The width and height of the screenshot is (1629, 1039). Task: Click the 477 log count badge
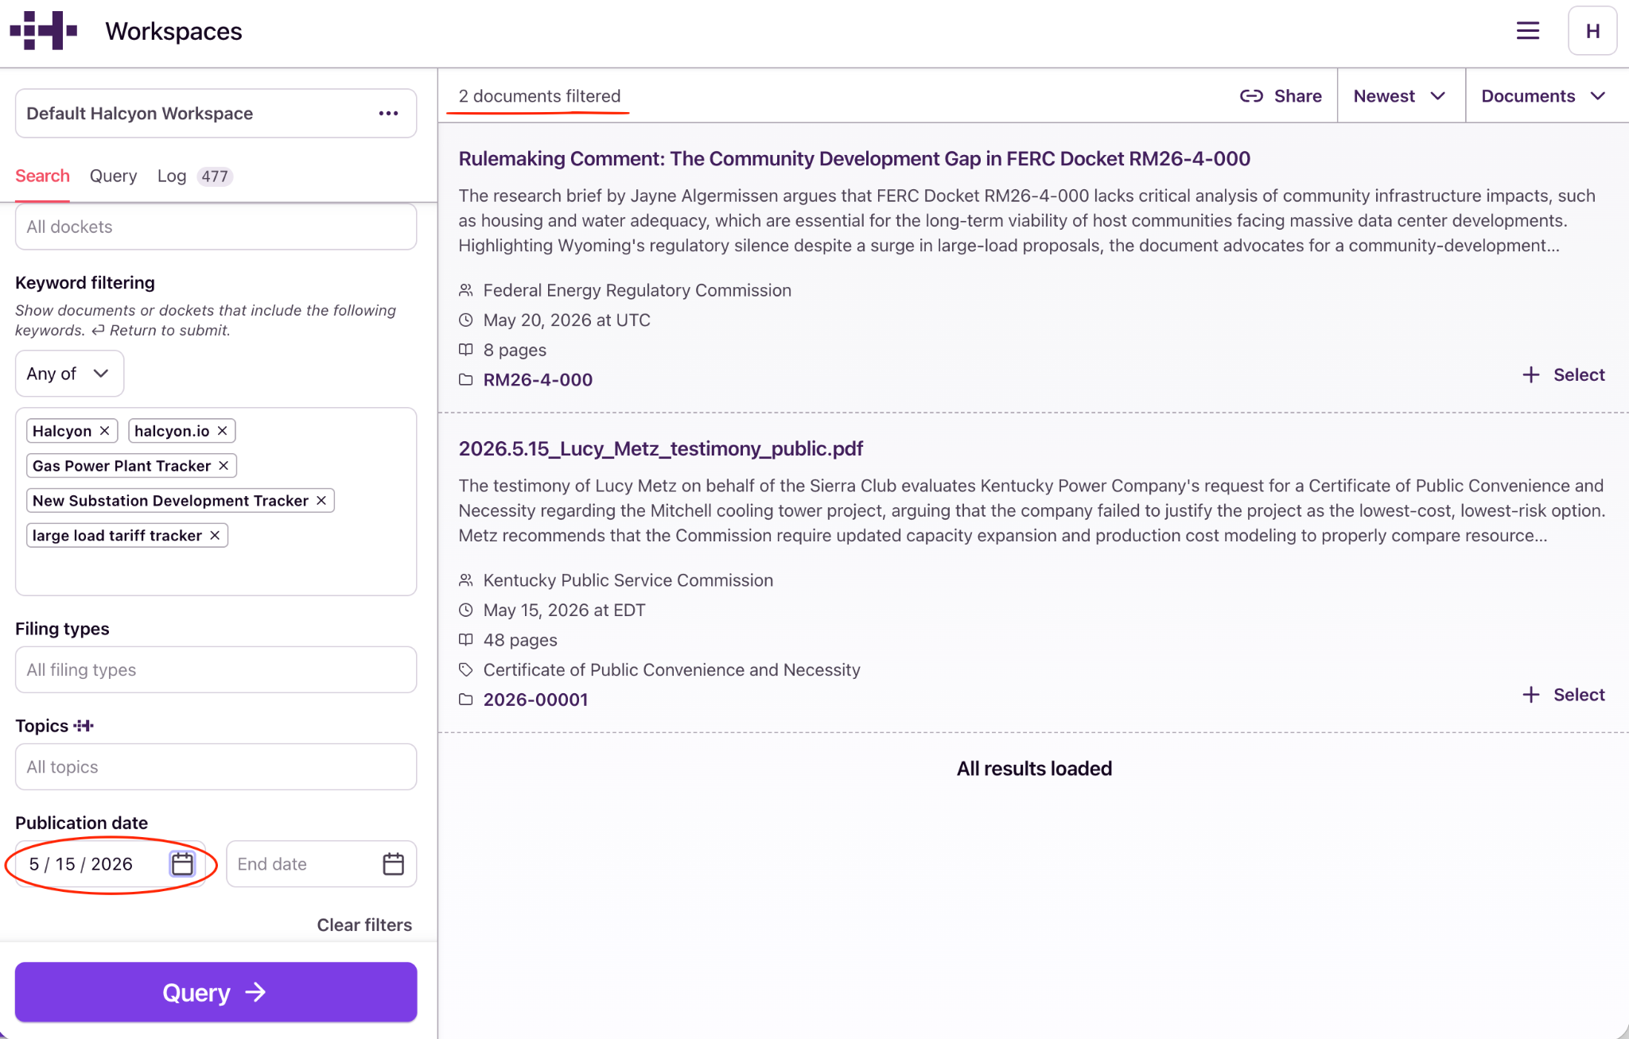pos(214,176)
